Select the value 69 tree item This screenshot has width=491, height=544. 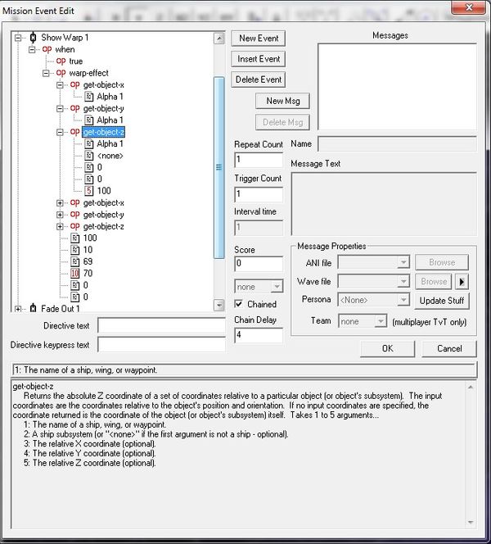90,261
